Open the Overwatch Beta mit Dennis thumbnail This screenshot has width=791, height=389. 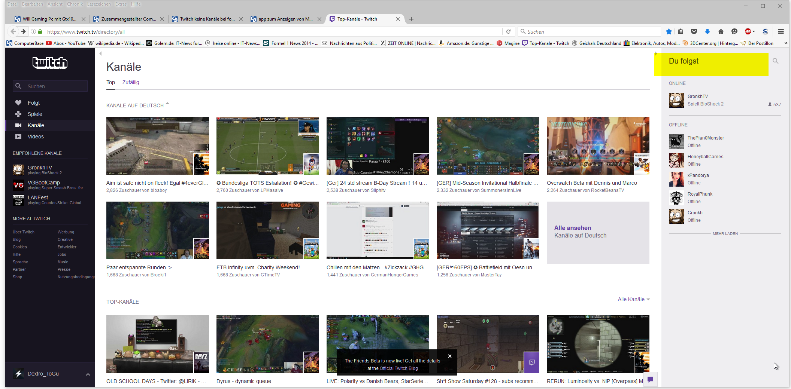[598, 146]
